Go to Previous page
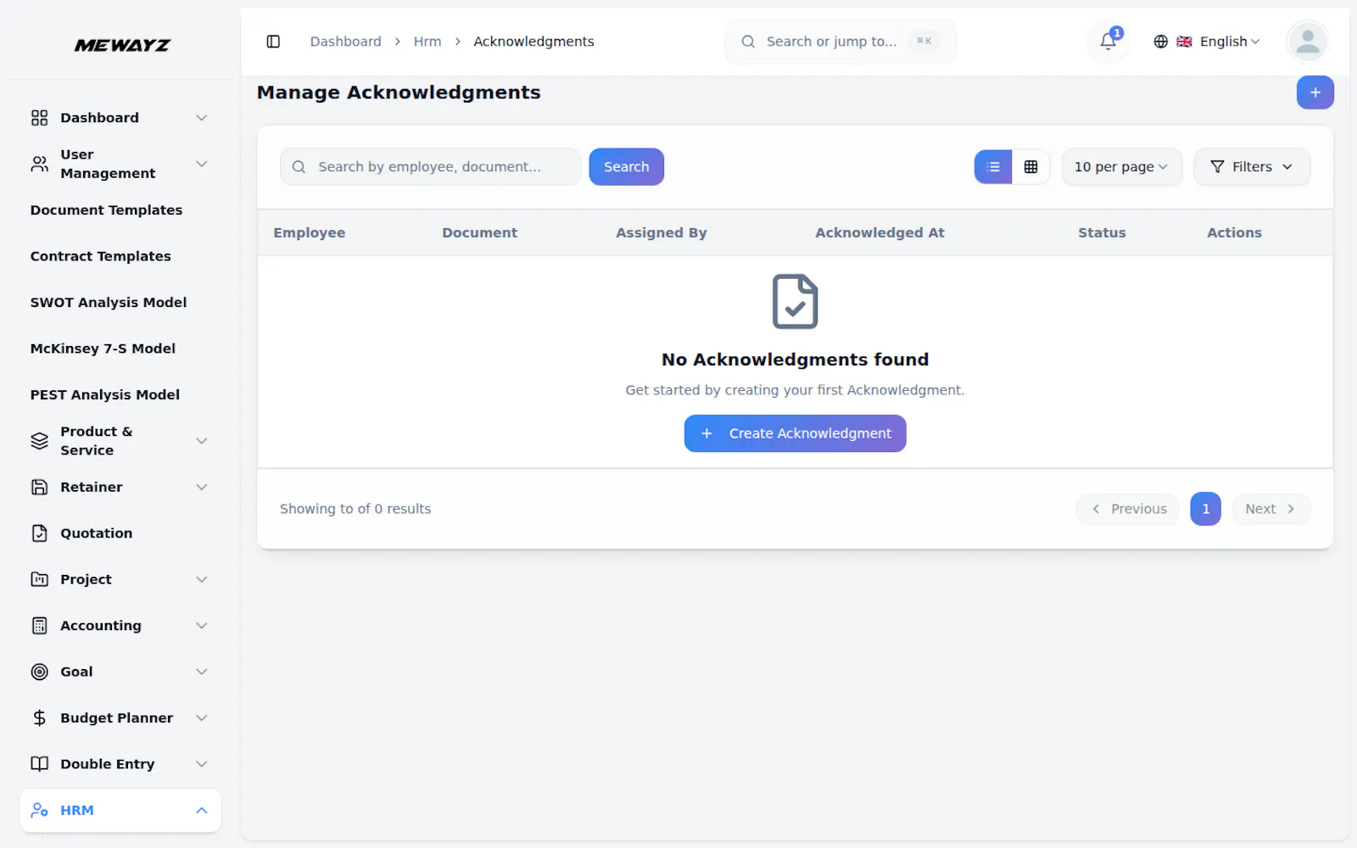Viewport: 1357px width, 848px height. point(1127,509)
